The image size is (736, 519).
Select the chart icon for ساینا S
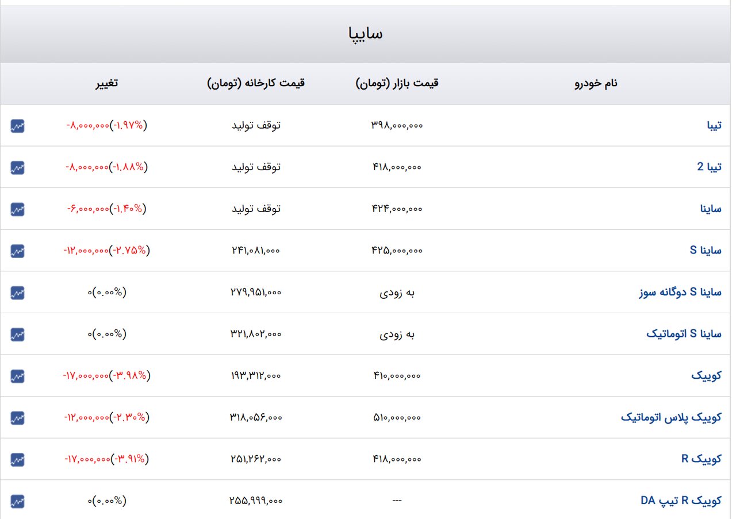[17, 251]
